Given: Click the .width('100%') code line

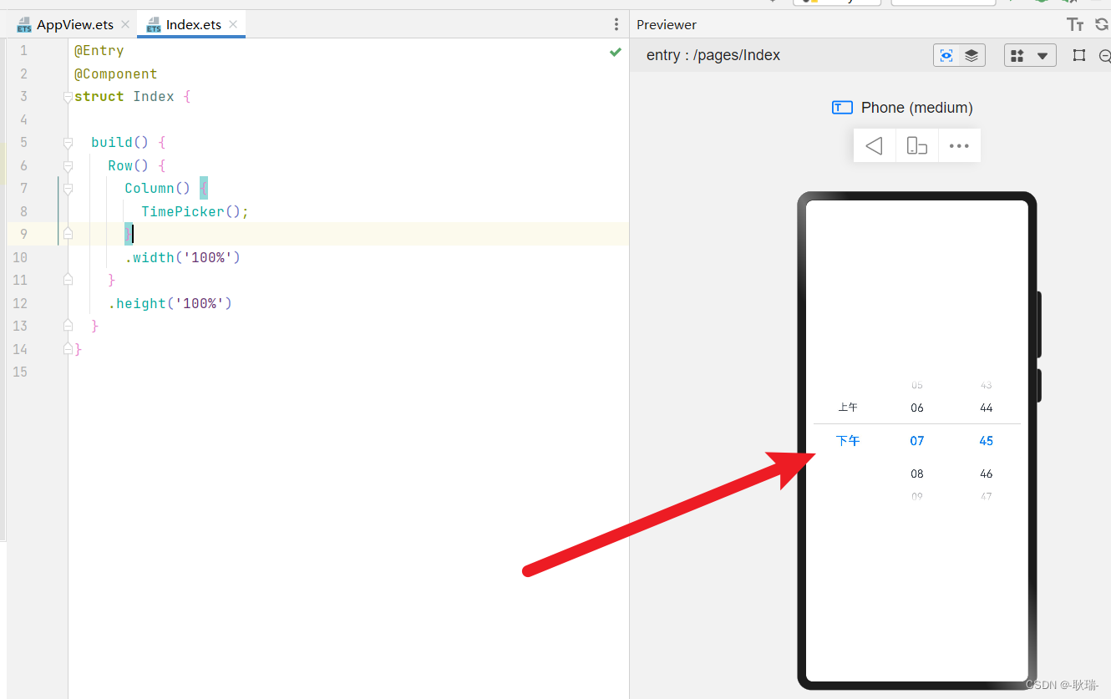Looking at the screenshot, I should pyautogui.click(x=182, y=257).
